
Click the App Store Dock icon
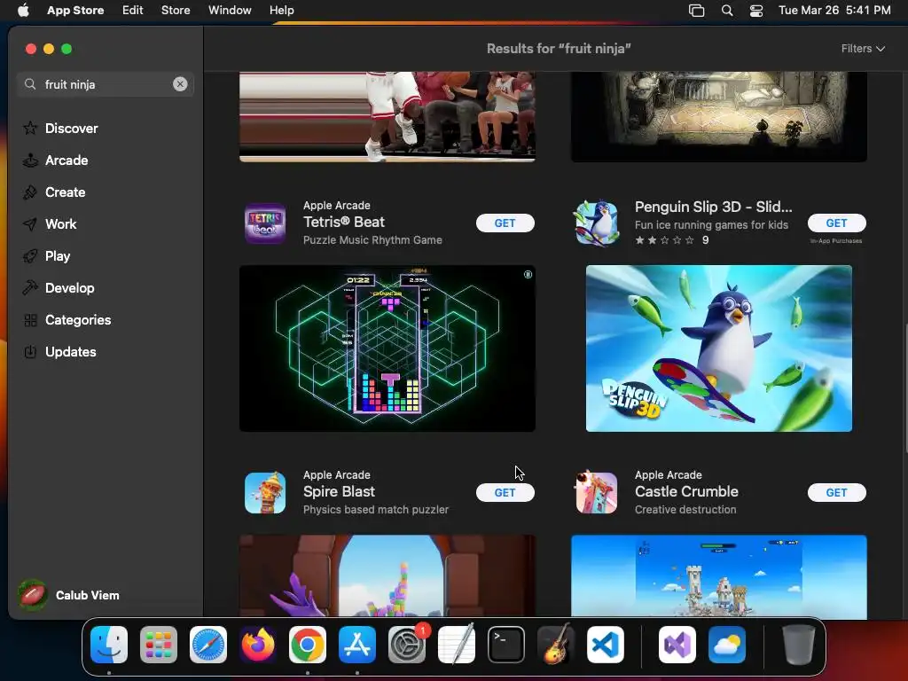357,645
